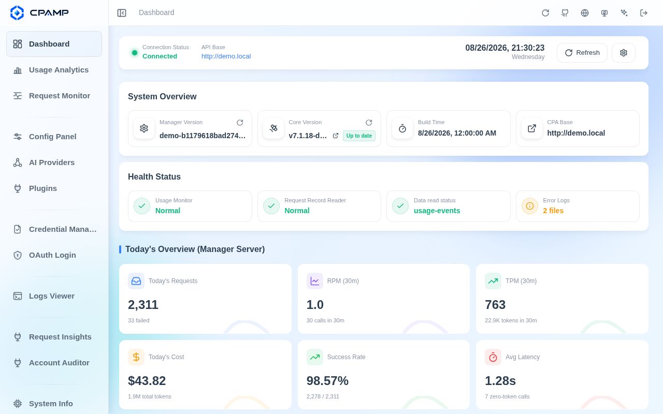Click the Error Logs info icon
The width and height of the screenshot is (663, 414).
tap(530, 206)
